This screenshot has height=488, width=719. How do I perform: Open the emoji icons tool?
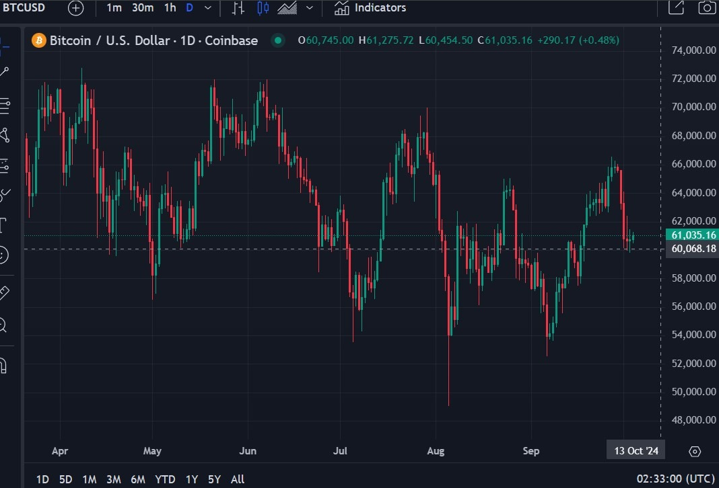pos(3,255)
